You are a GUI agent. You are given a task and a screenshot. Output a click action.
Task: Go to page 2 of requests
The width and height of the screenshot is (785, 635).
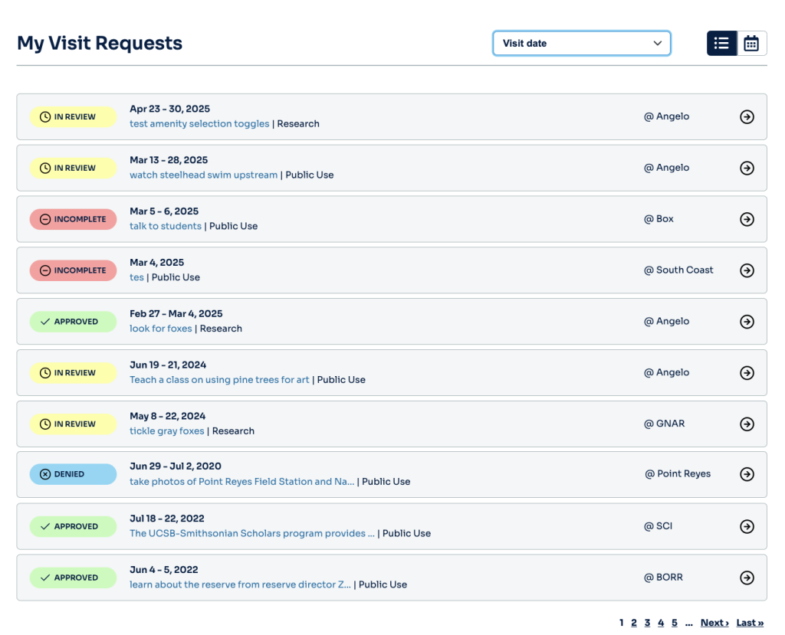(x=634, y=623)
